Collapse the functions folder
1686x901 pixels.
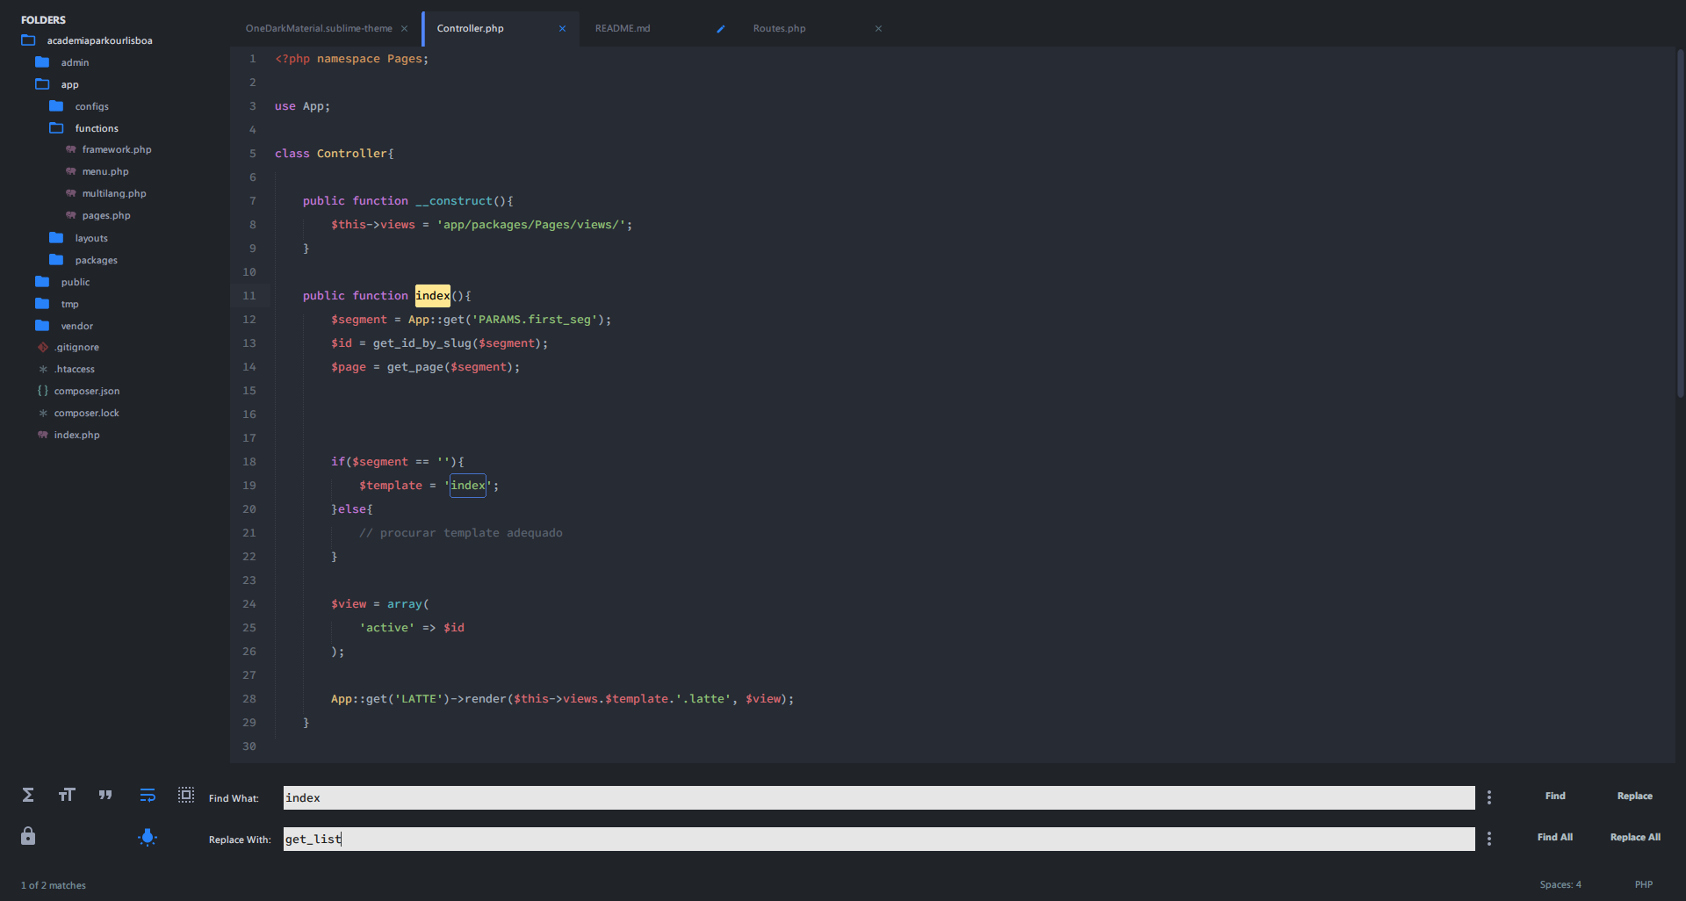(56, 128)
